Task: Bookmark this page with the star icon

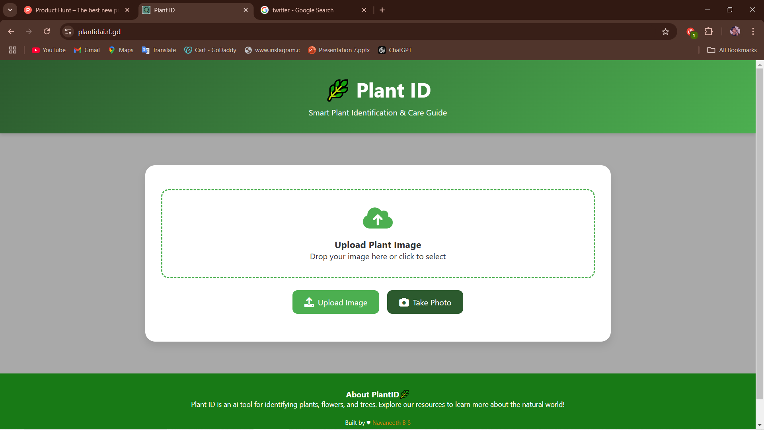Action: [665, 31]
